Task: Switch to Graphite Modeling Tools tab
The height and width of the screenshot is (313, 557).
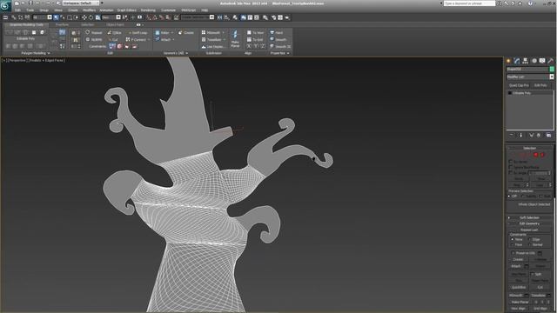Action: tap(26, 25)
